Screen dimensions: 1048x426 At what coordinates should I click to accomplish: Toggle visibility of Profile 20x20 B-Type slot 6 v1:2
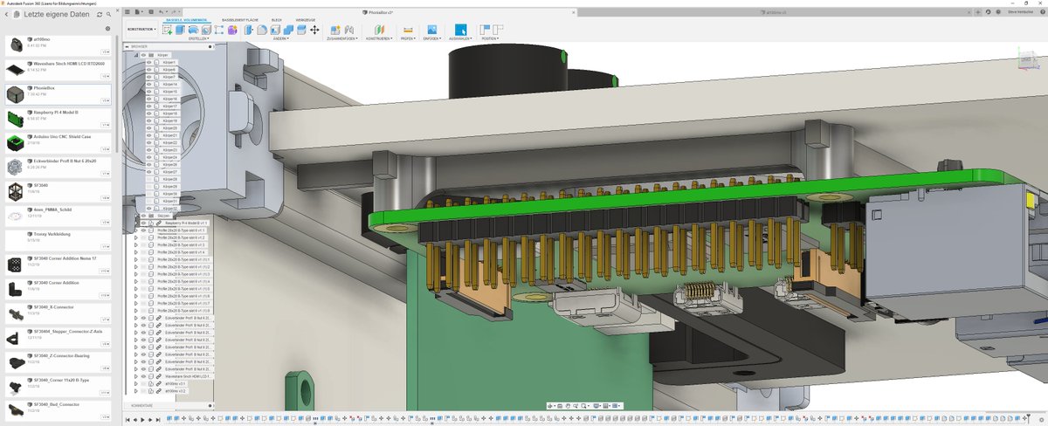coord(144,237)
